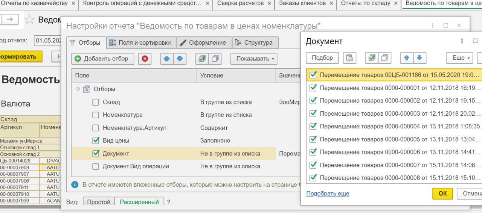Click the Добавить отбор button
Viewport: 482px width, 213px height.
click(x=102, y=59)
